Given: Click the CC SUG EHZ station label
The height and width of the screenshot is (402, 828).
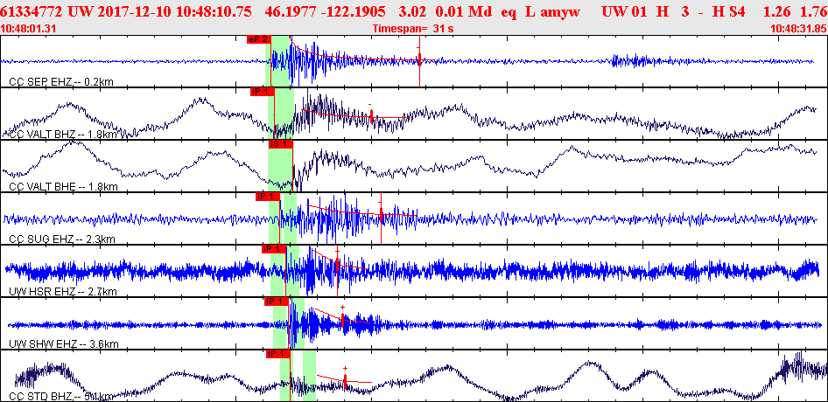Looking at the screenshot, I should pyautogui.click(x=62, y=239).
